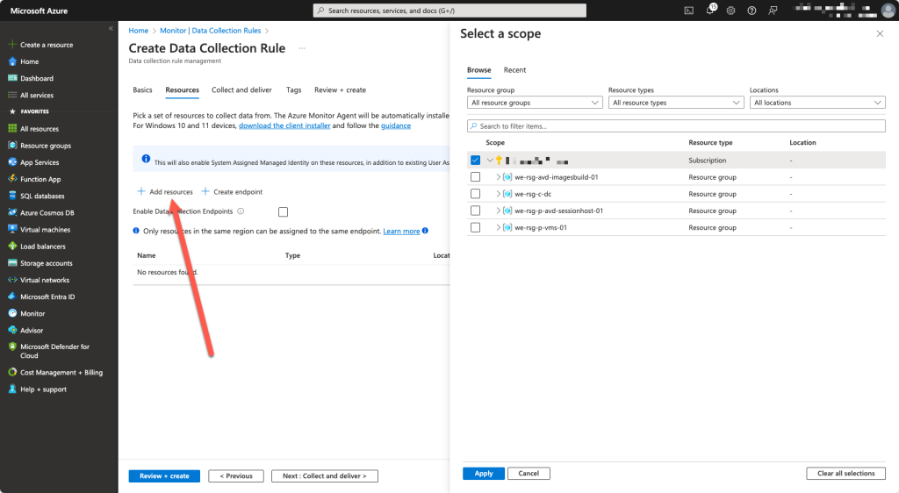The height and width of the screenshot is (493, 899).
Task: Open SQL databases in sidebar
Action: pyautogui.click(x=42, y=196)
